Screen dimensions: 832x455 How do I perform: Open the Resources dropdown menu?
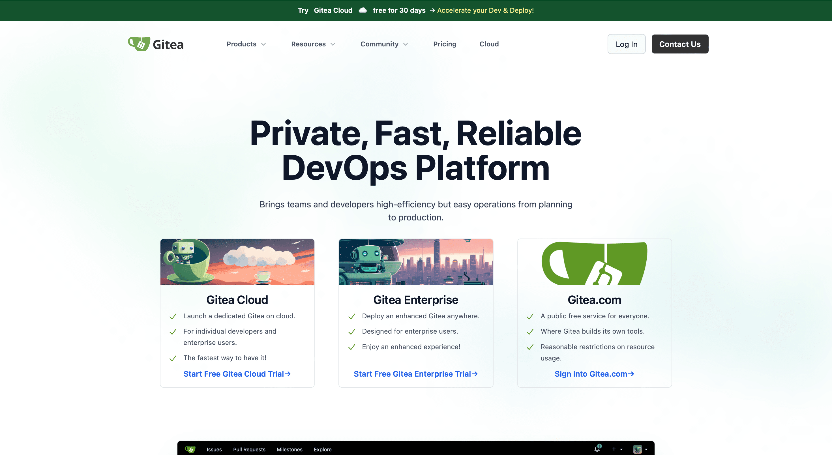pyautogui.click(x=313, y=44)
